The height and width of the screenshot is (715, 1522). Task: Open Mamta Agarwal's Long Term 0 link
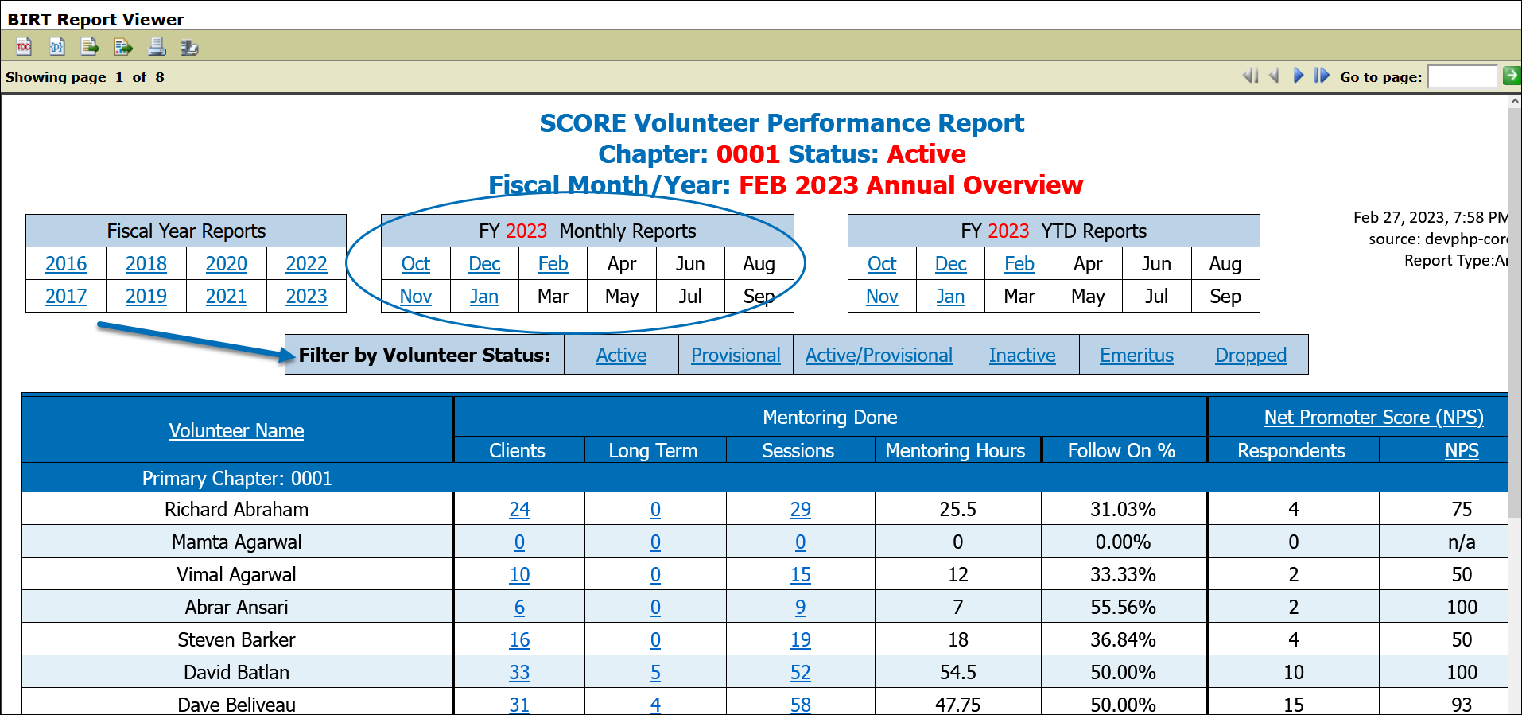[655, 542]
